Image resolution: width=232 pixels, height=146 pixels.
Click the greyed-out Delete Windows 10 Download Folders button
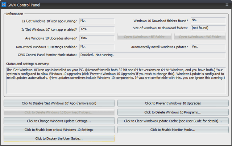[59, 112]
